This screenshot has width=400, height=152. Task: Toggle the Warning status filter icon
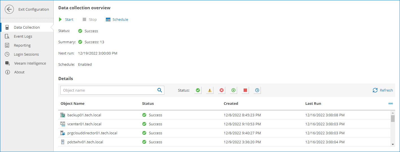(x=210, y=90)
